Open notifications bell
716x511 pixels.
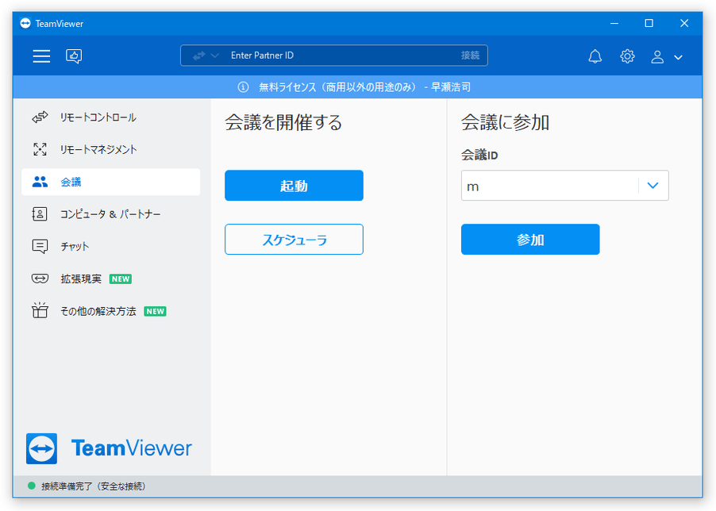click(x=595, y=56)
